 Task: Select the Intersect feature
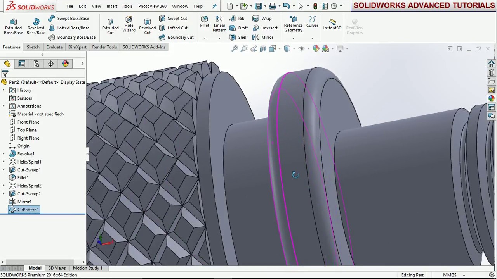[265, 28]
